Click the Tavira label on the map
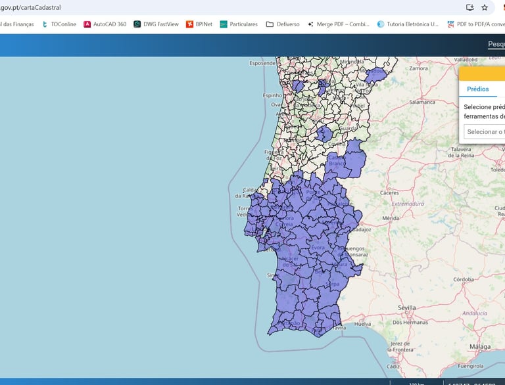This screenshot has height=385, width=505. [339, 328]
